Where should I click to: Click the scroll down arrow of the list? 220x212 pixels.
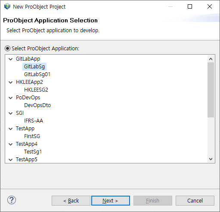pyautogui.click(x=211, y=159)
